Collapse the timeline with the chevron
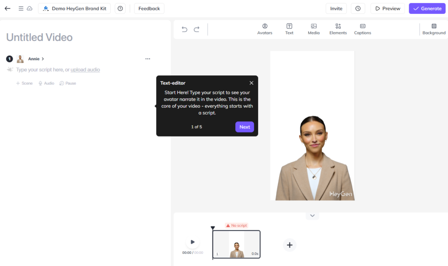This screenshot has width=448, height=266. click(x=312, y=215)
